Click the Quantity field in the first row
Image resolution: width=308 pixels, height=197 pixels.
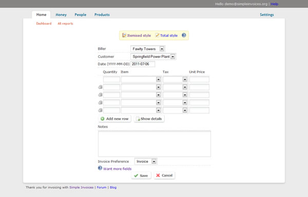[111, 79]
